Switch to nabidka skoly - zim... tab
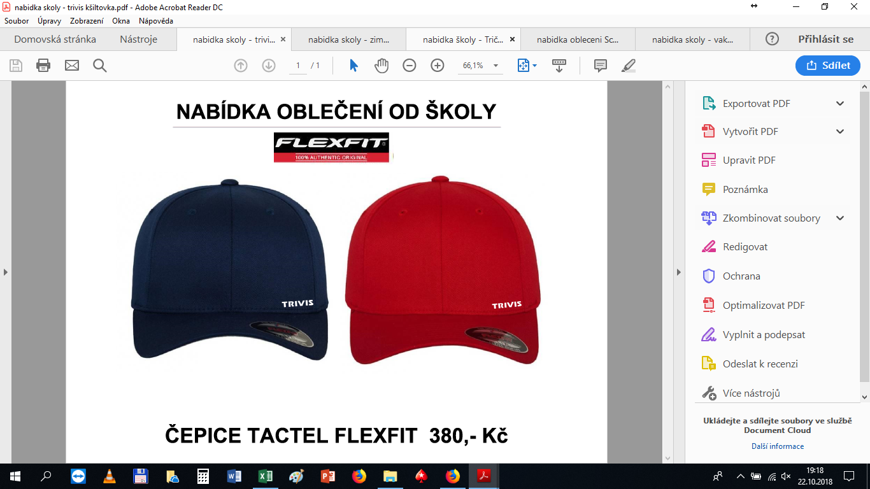The height and width of the screenshot is (489, 870). (348, 39)
